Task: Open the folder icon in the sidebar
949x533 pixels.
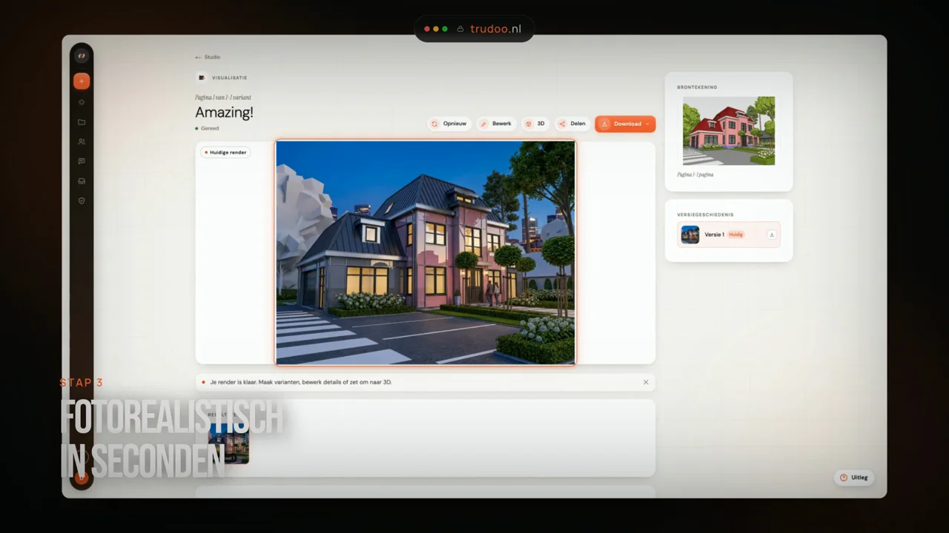Action: (x=82, y=122)
